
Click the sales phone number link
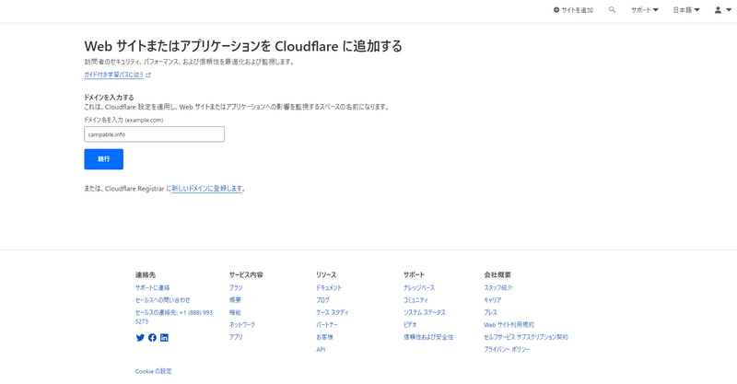pyautogui.click(x=174, y=317)
